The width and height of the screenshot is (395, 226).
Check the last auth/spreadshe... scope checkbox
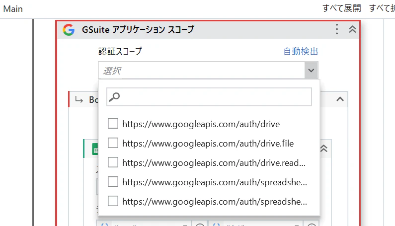[113, 201]
